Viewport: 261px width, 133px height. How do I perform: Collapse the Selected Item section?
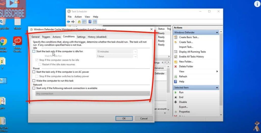[217, 88]
